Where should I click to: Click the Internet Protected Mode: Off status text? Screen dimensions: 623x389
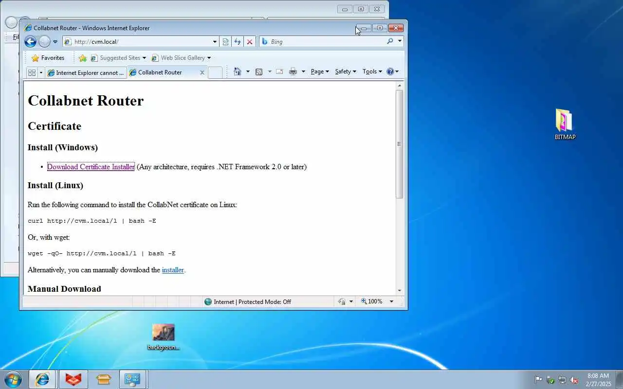point(252,302)
